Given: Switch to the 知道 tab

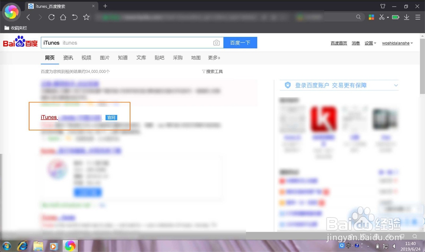Looking at the screenshot, I should (x=123, y=58).
